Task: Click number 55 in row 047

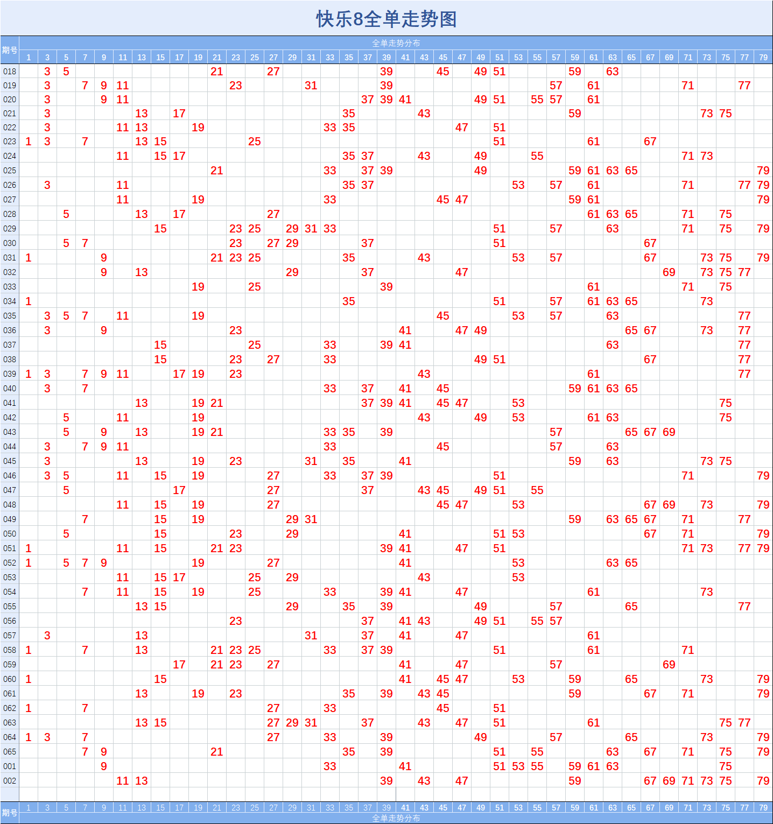Action: click(537, 490)
